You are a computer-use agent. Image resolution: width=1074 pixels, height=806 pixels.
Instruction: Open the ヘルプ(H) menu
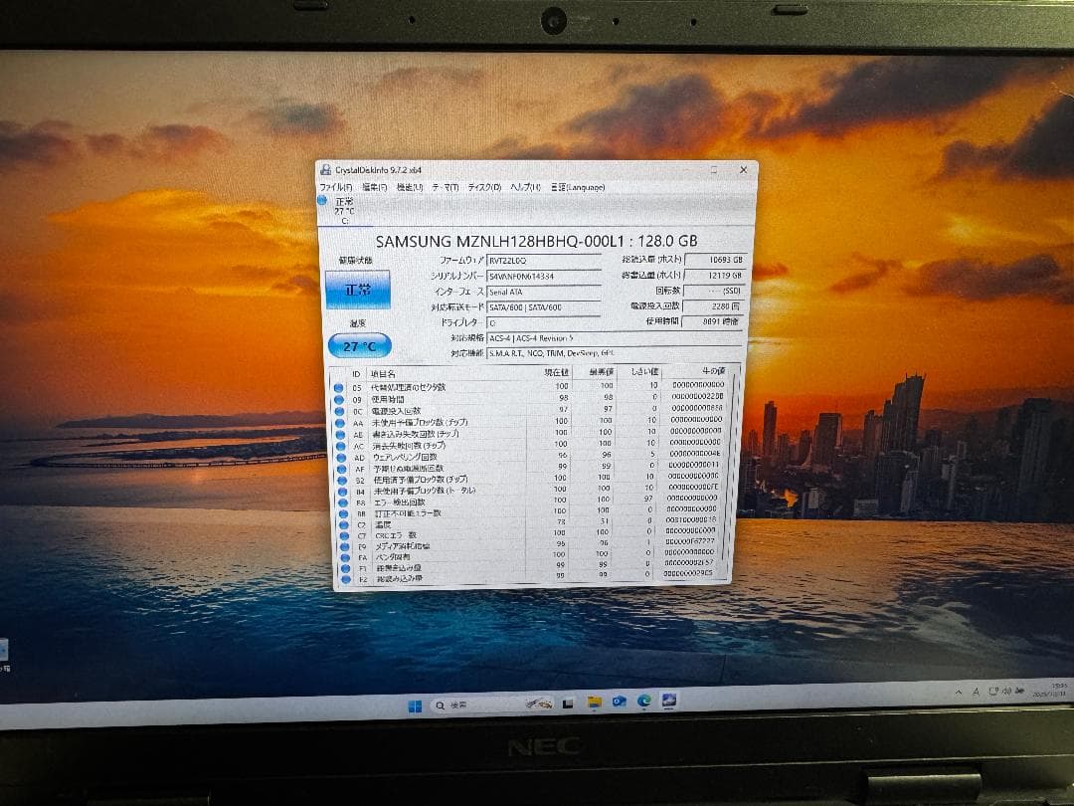coord(524,187)
